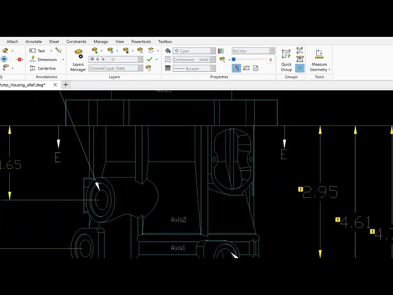393x295 pixels.
Task: Open the Layers Manager
Action: (78, 60)
